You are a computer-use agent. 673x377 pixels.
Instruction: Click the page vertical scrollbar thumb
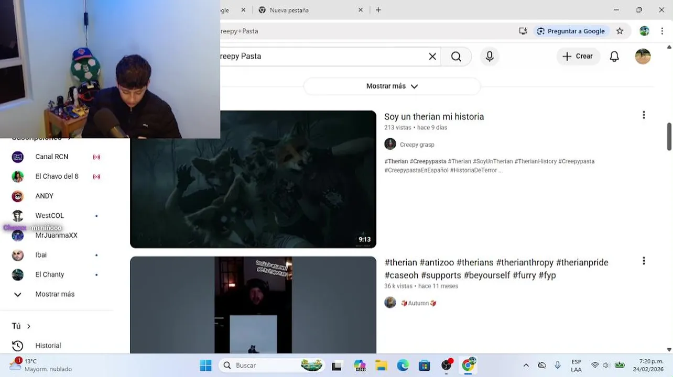coord(669,136)
